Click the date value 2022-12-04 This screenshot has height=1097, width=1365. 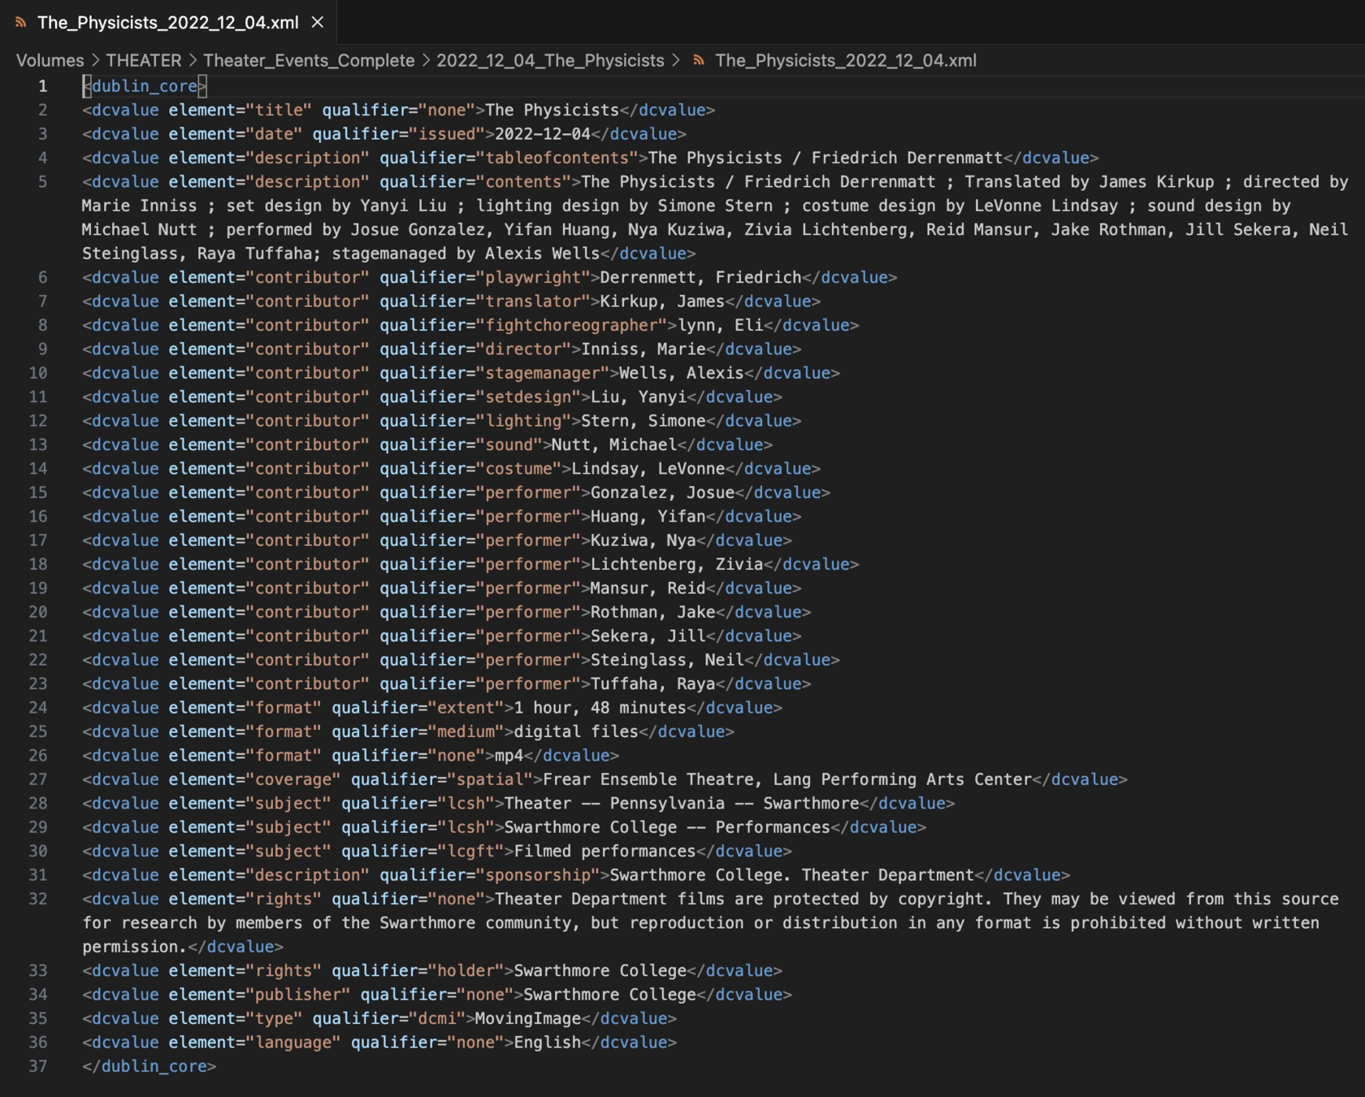pos(543,134)
